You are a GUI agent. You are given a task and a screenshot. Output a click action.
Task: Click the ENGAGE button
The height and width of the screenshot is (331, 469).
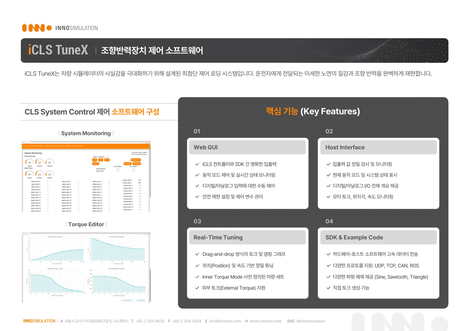point(96,164)
